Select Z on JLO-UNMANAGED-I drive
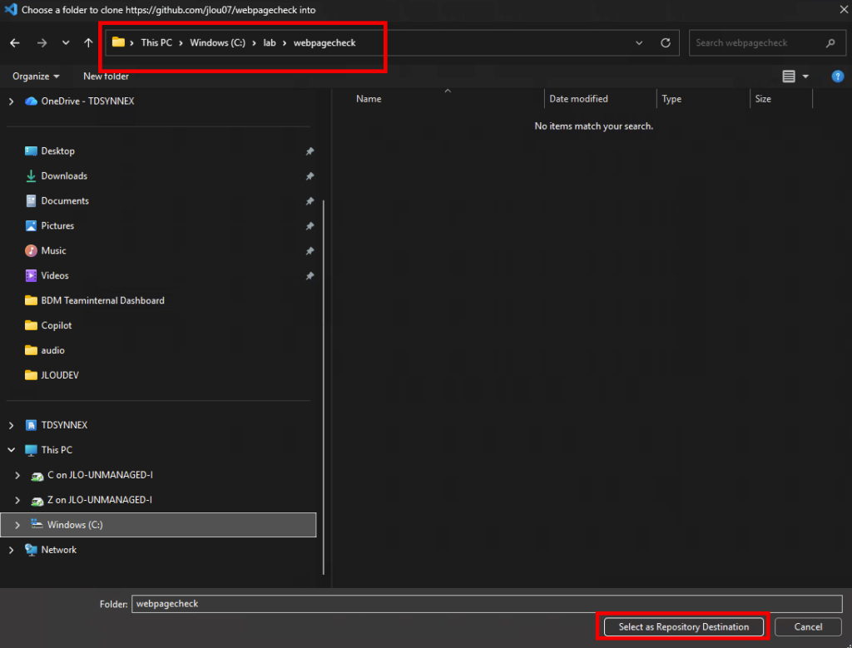The image size is (852, 648). [x=100, y=500]
